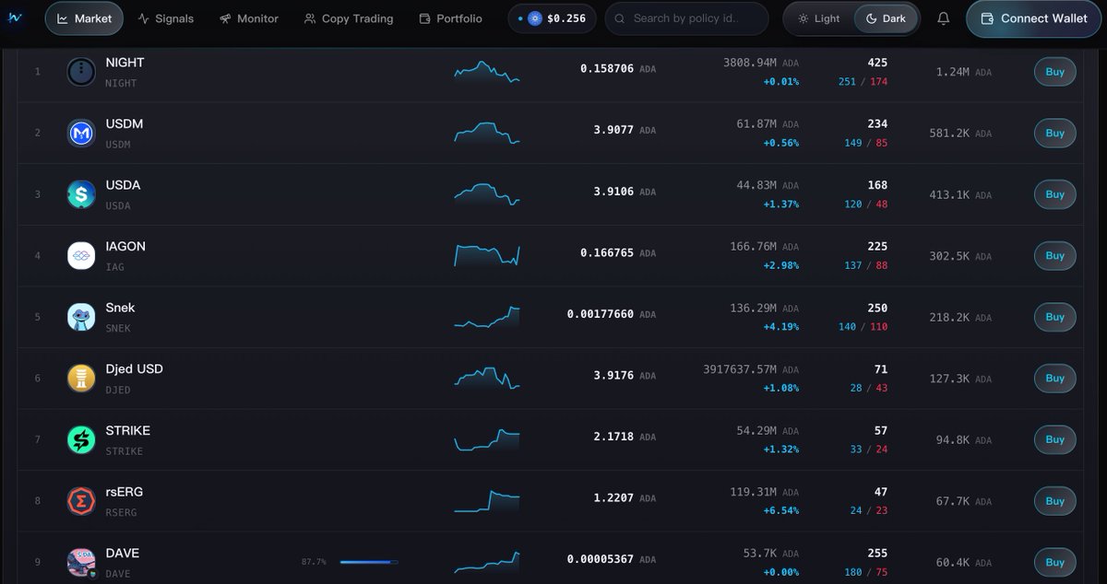Image resolution: width=1107 pixels, height=584 pixels.
Task: Click the NIGHT token name
Action: tap(125, 63)
